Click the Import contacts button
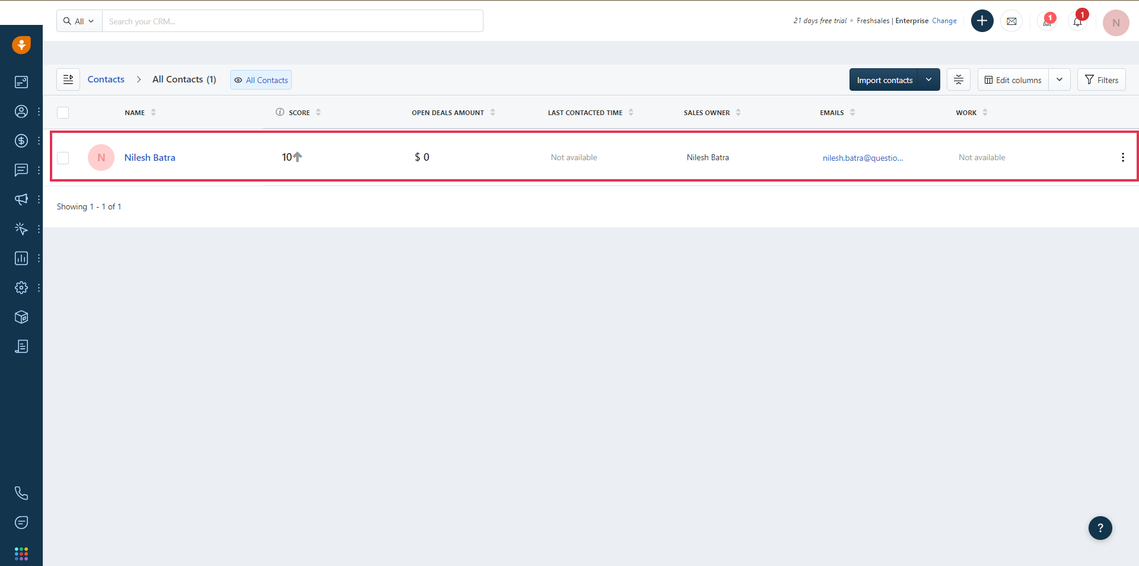Screen dimensions: 1139x566 pyautogui.click(x=884, y=80)
